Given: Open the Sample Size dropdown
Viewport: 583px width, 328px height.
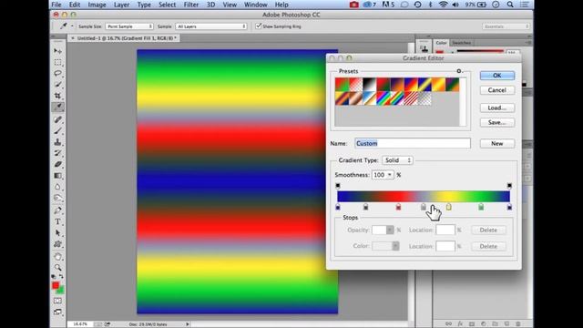Looking at the screenshot, I should pos(129,26).
